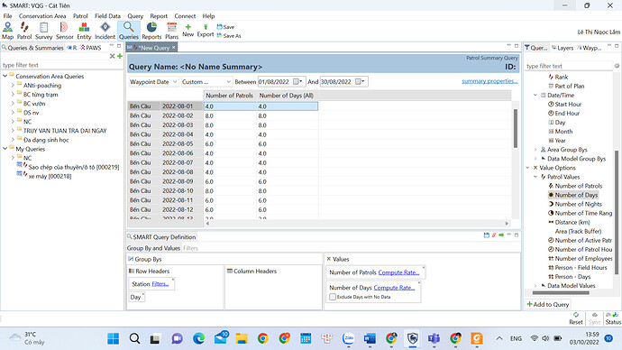622x350 pixels.
Task: Open the Reports toolbar icon
Action: click(151, 31)
